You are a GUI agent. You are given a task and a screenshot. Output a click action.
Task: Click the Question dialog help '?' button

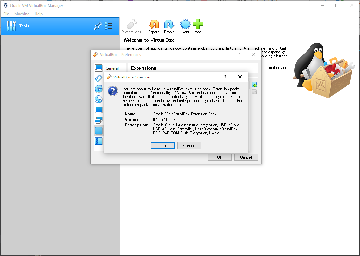[225, 77]
